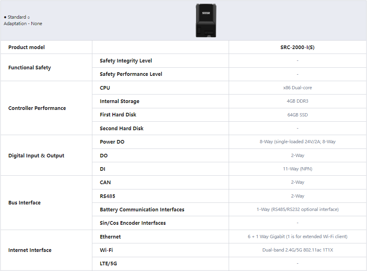The width and height of the screenshot is (367, 271).
Task: Click the x86 Dual-core CPU value
Action: [x=297, y=88]
